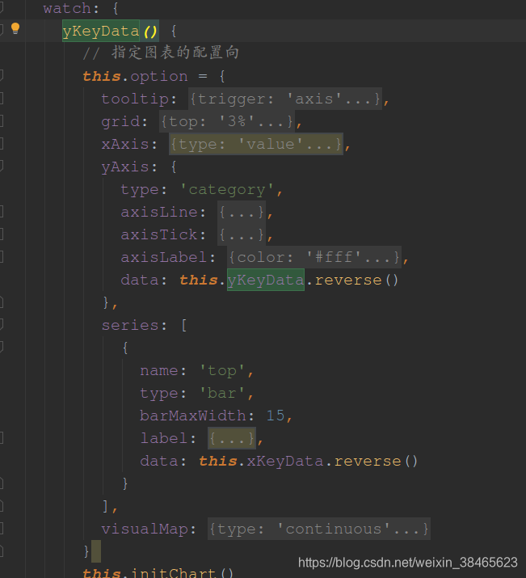Click the 'axisTick' property key
The width and height of the screenshot is (526, 578).
coord(159,234)
